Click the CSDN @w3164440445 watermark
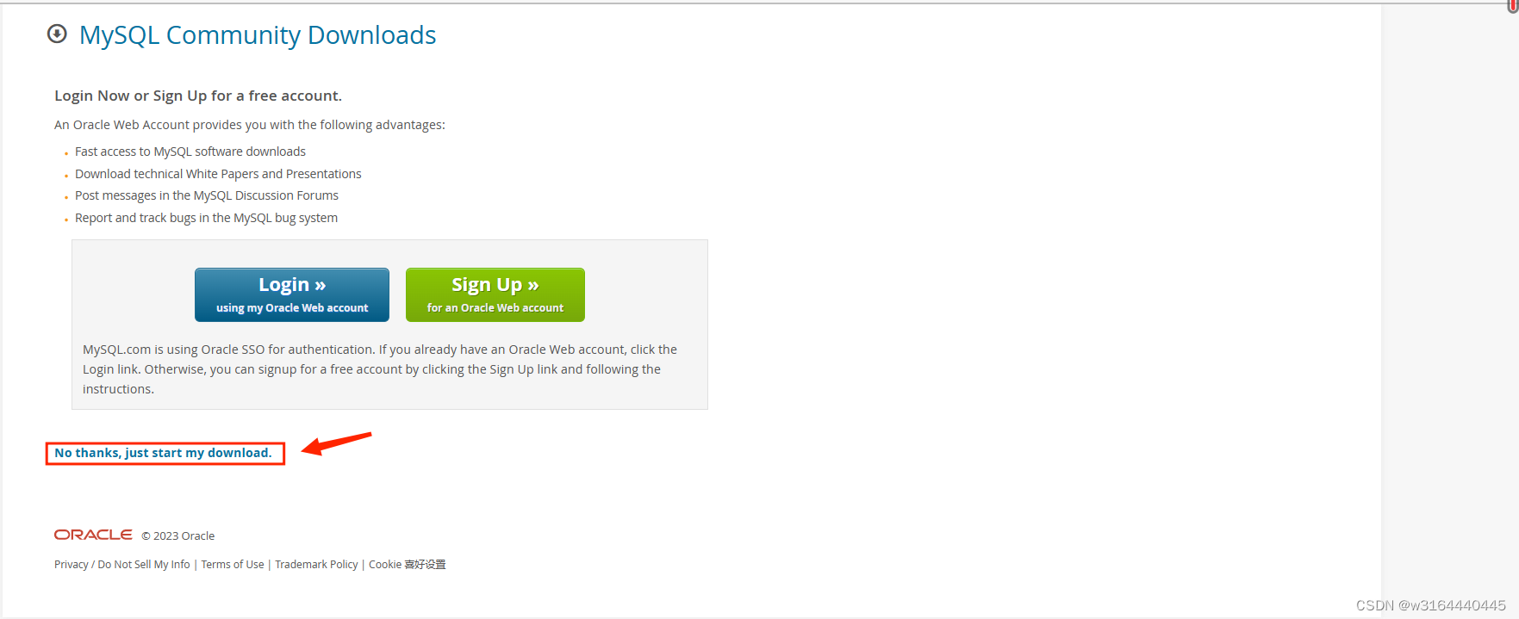Image resolution: width=1519 pixels, height=619 pixels. tap(1430, 605)
